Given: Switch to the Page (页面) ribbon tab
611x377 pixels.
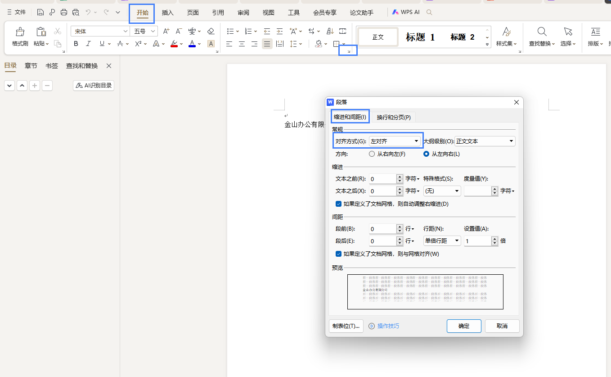Looking at the screenshot, I should point(193,13).
